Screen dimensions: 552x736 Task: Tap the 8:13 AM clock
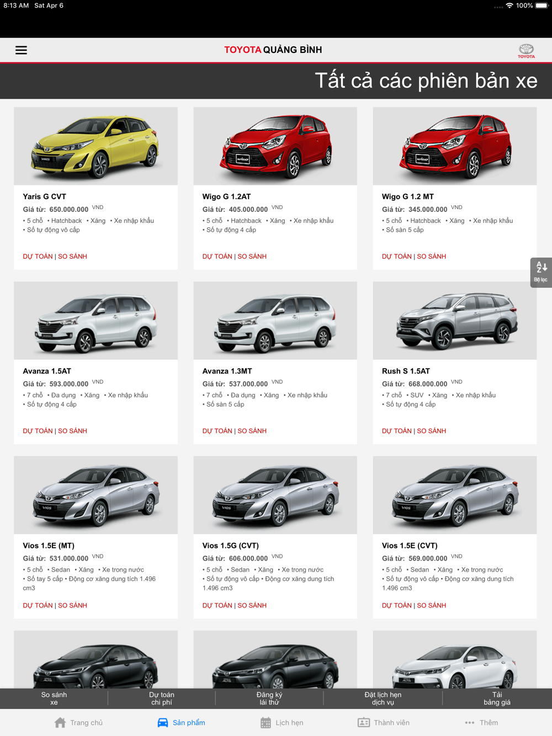click(x=16, y=6)
